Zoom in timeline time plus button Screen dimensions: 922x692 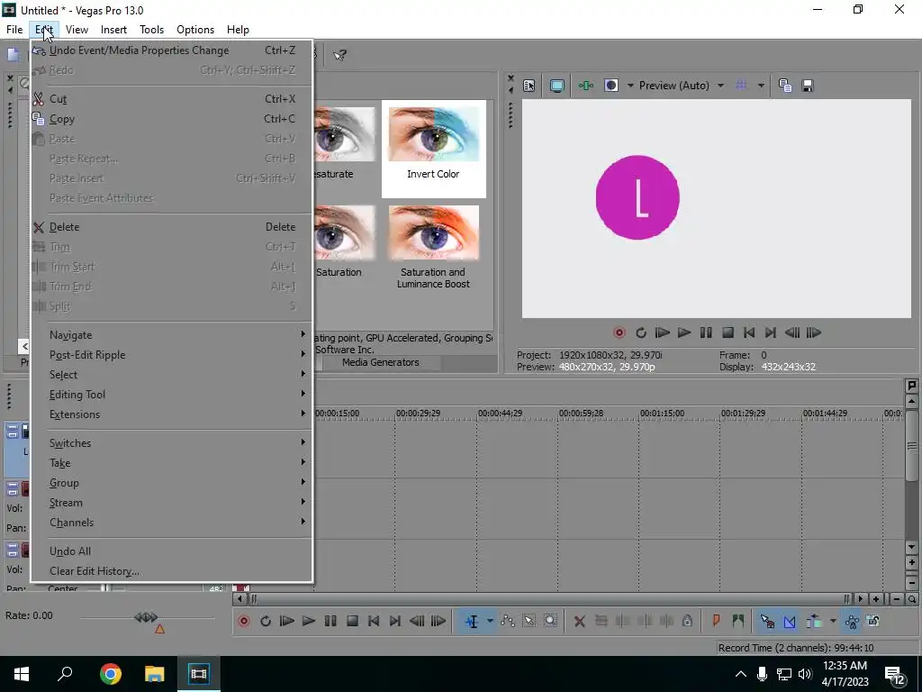tap(876, 599)
